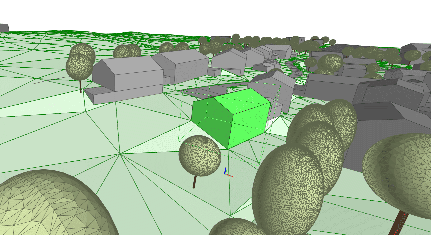Select the highlighted bright green building
Viewport: 431px width, 235px height.
231,118
